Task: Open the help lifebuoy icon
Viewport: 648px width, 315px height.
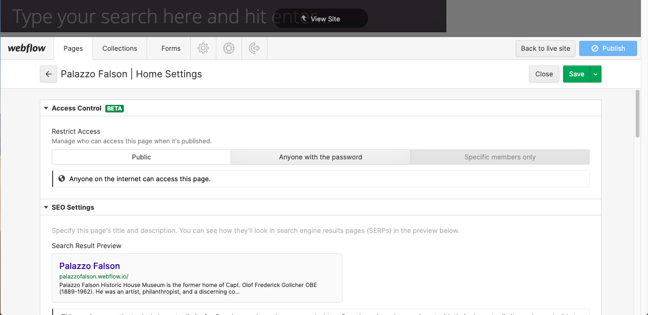Action: [229, 48]
